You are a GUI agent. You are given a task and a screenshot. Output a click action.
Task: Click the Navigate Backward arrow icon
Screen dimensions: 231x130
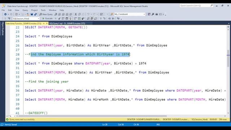pyautogui.click(x=5, y=14)
